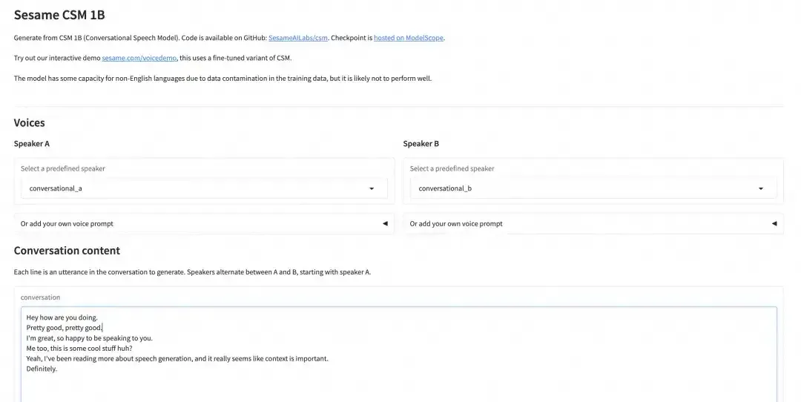The width and height of the screenshot is (801, 402).
Task: Click the "Conversation content" heading
Action: (x=67, y=251)
